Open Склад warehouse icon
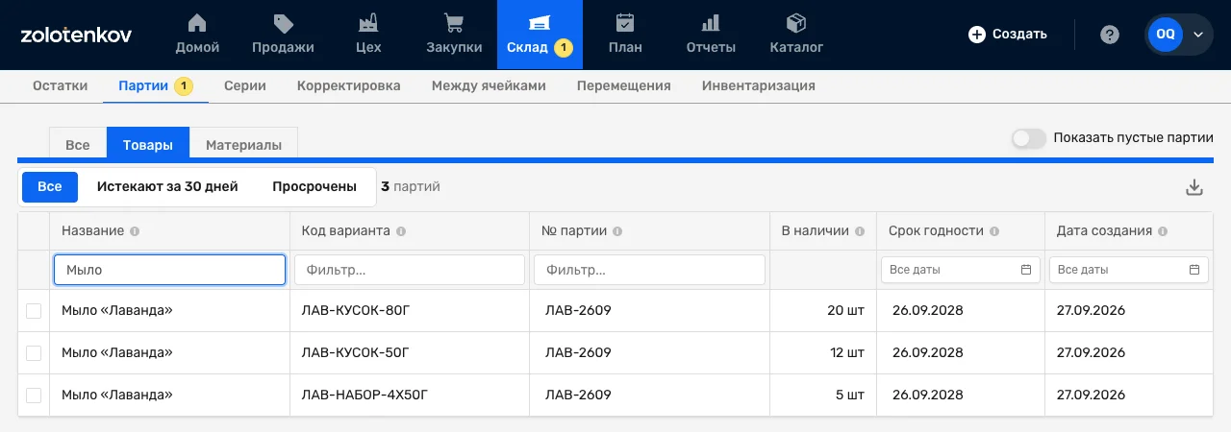Screen dimensions: 1231x432 tap(540, 23)
